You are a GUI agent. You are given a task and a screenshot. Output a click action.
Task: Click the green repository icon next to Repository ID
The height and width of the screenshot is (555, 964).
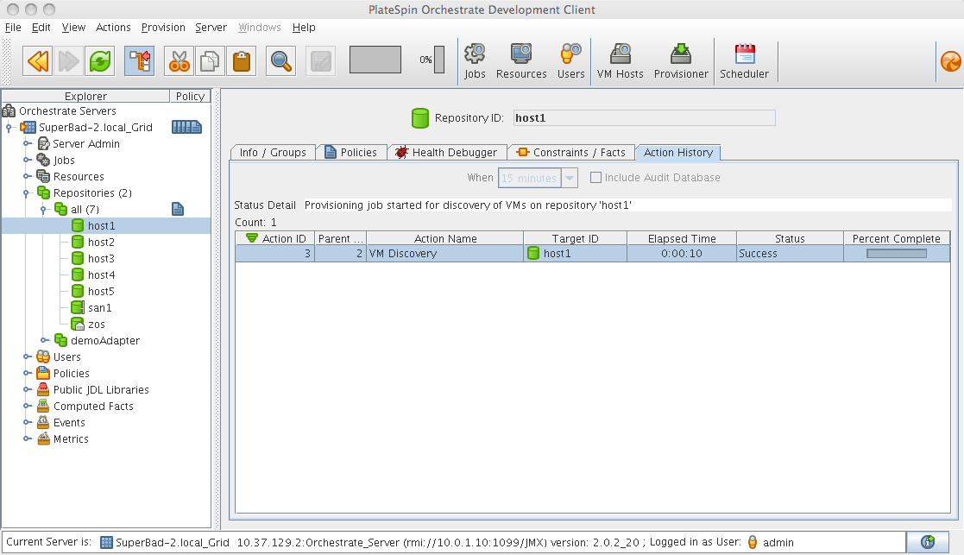point(420,118)
